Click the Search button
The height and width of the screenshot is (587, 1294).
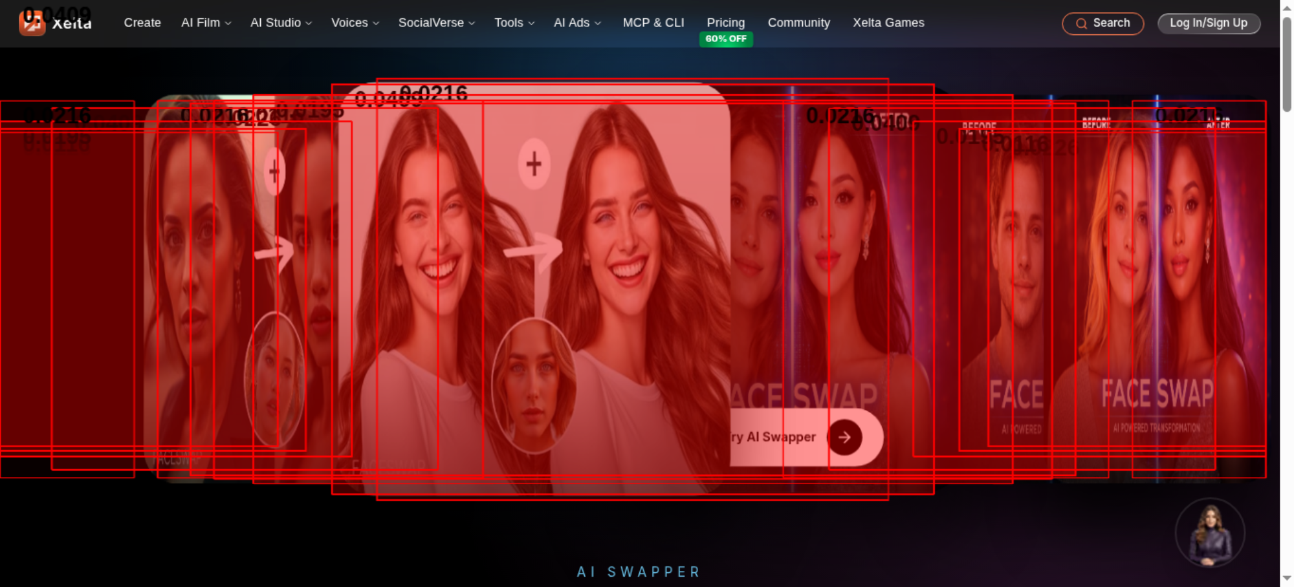(x=1103, y=23)
